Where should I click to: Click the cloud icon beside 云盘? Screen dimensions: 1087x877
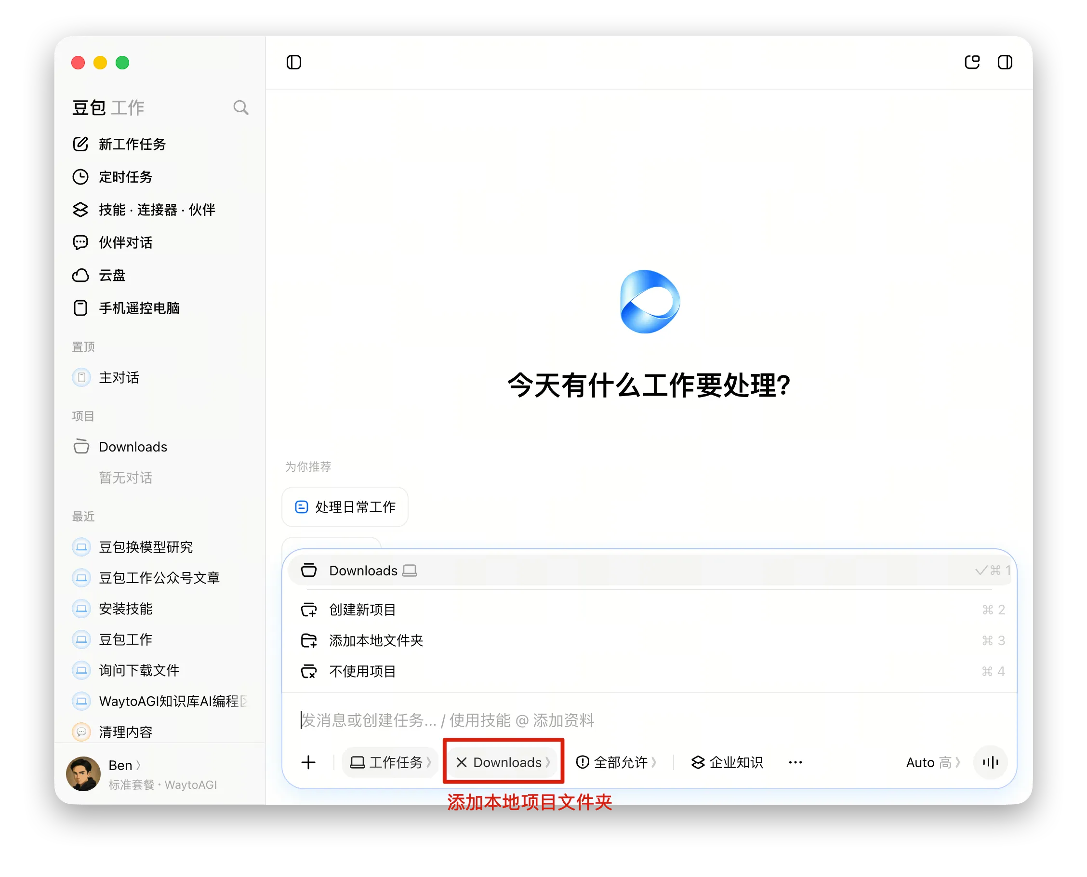(80, 275)
